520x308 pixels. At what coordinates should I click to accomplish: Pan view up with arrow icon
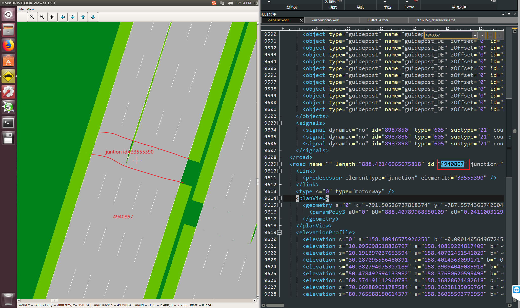point(83,17)
